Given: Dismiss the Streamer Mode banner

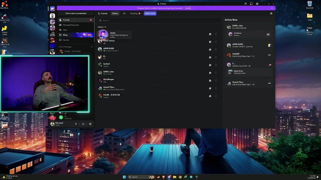Looking at the screenshot, I should tap(272, 8).
